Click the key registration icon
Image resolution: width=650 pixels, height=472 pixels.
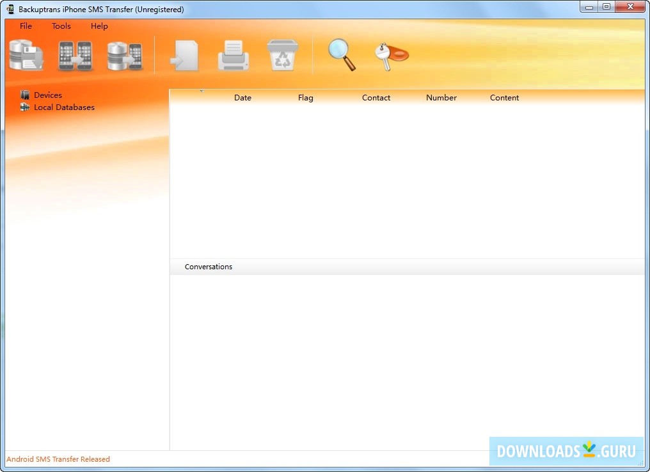(x=392, y=56)
